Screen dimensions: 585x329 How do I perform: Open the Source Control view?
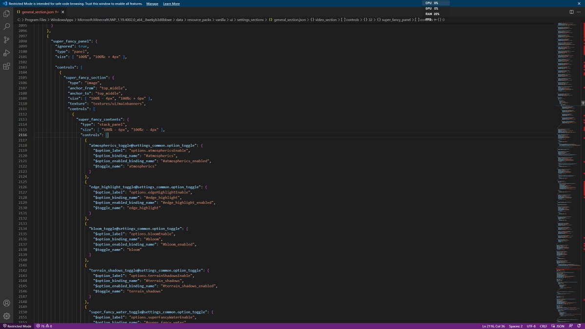pos(7,39)
